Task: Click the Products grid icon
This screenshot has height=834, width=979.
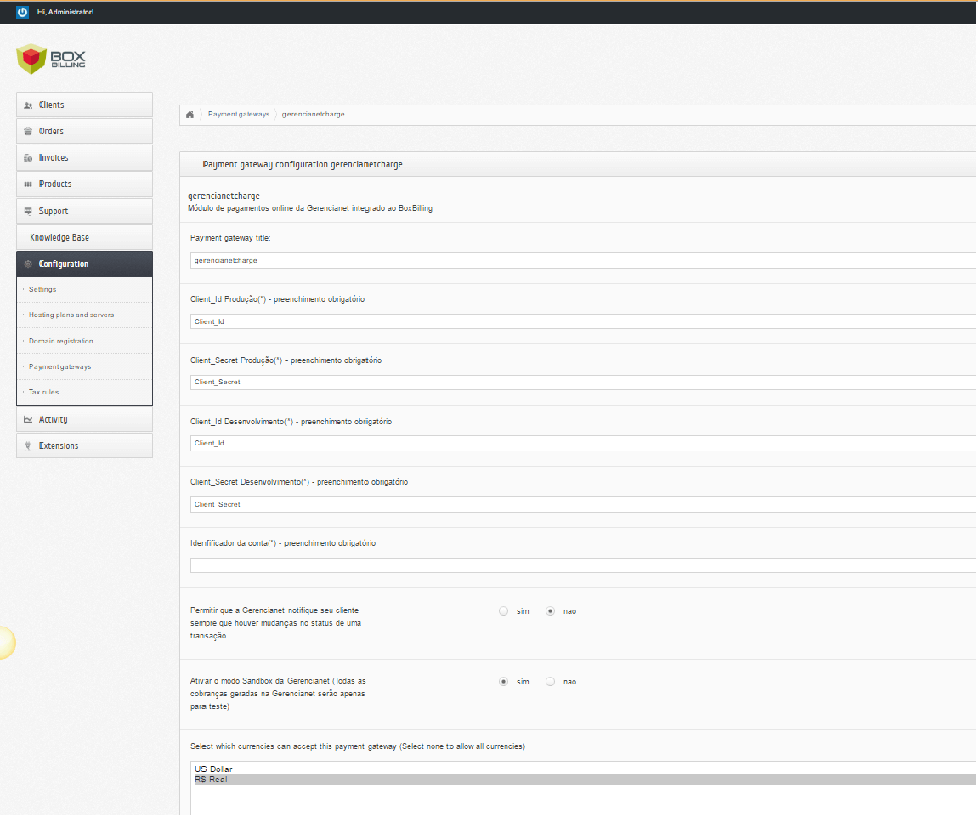Action: coord(28,184)
